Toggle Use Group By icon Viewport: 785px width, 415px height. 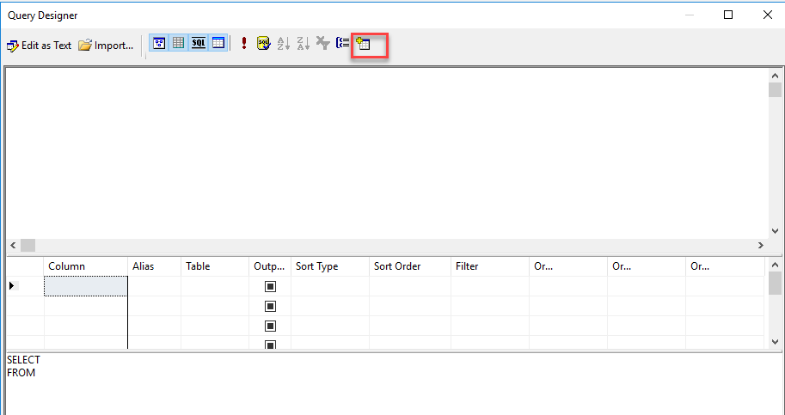tap(342, 44)
